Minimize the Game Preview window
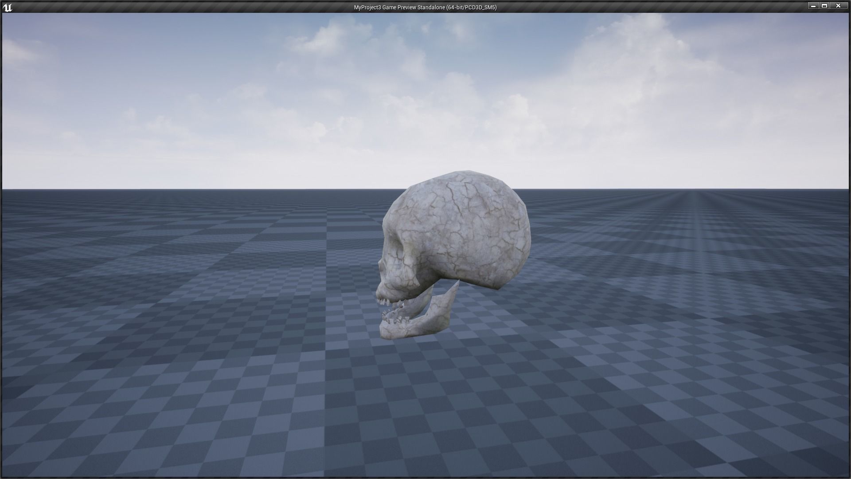The image size is (851, 479). [813, 6]
